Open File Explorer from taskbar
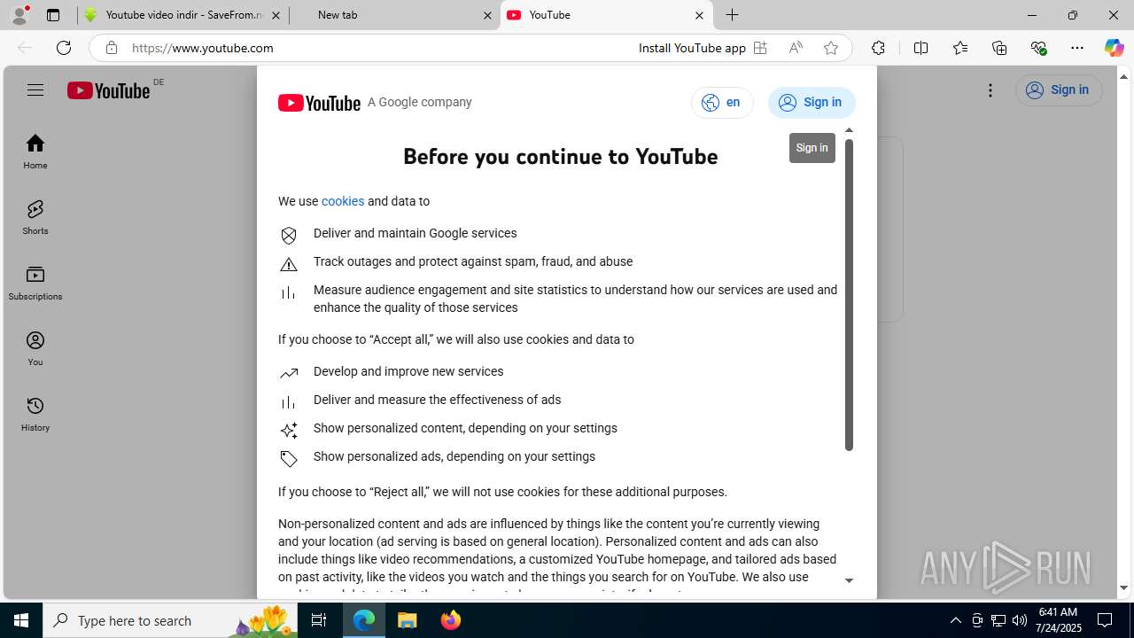 tap(407, 620)
